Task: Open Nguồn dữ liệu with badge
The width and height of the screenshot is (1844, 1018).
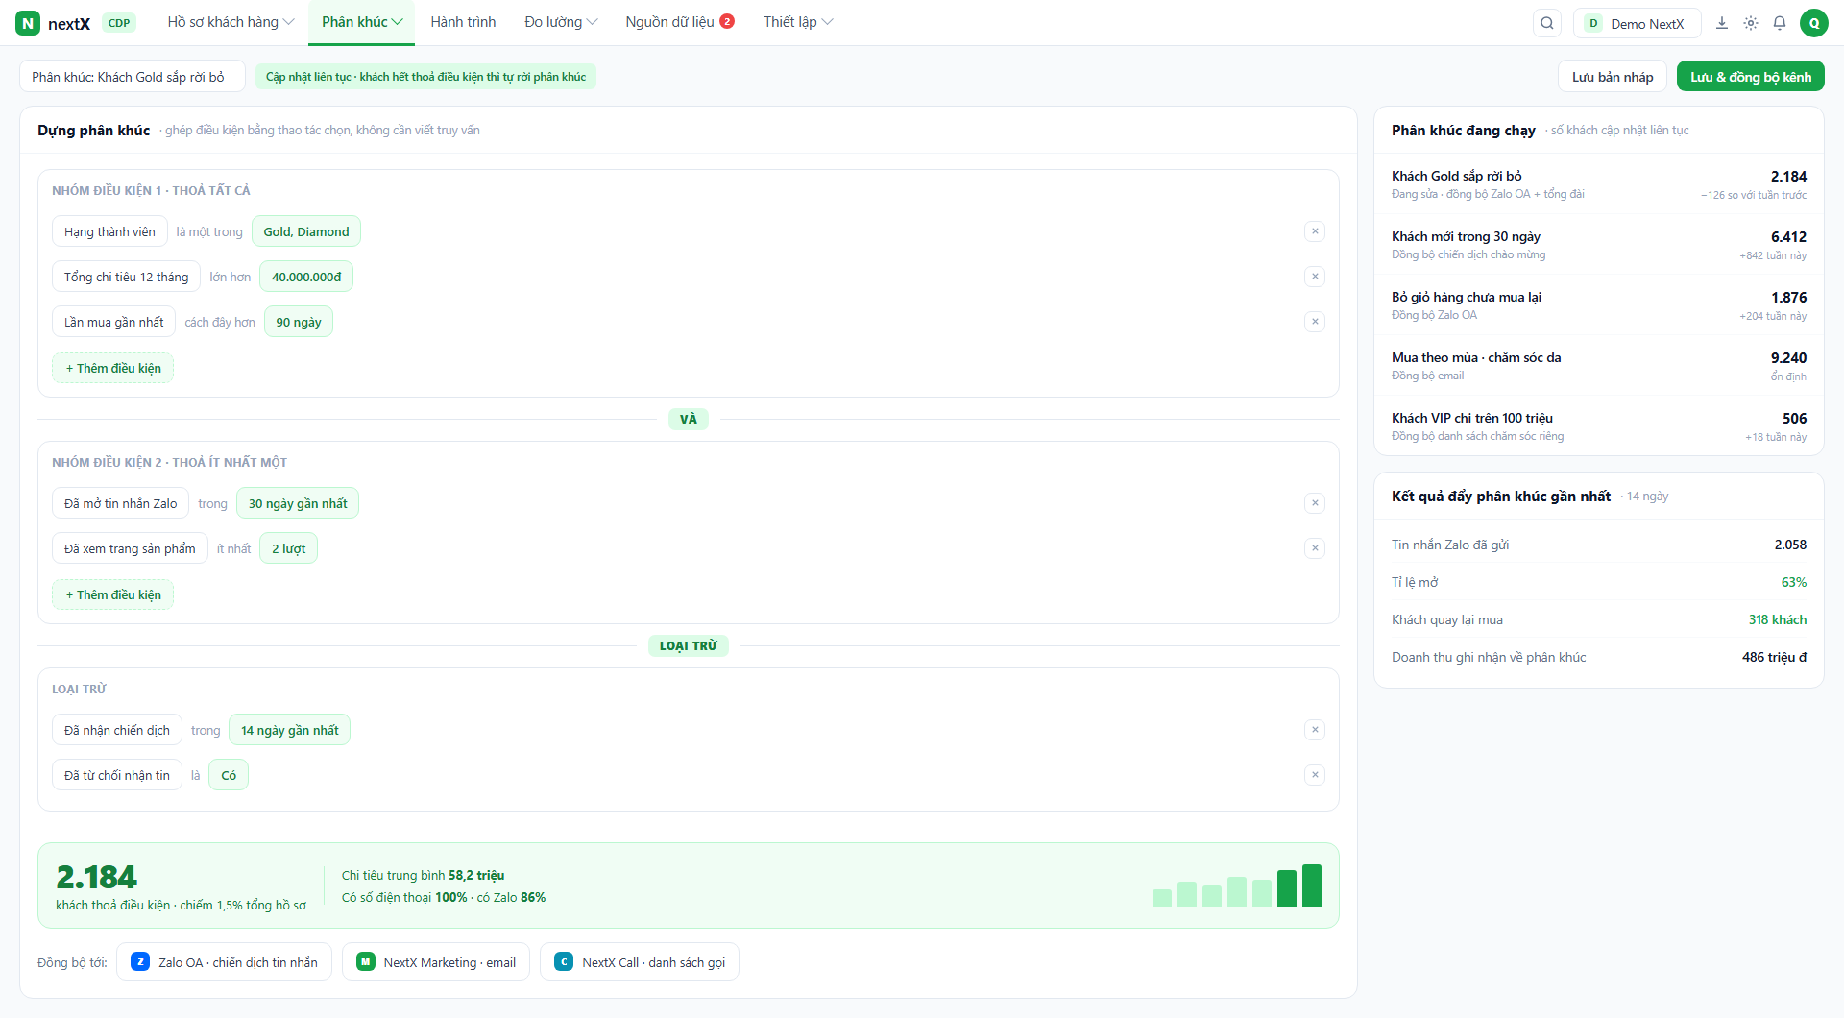Action: pyautogui.click(x=680, y=22)
